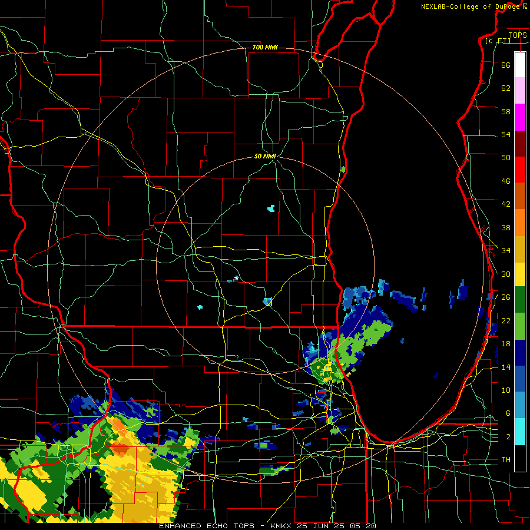Select the cyan legend color segment
This screenshot has width=530, height=530.
point(520,432)
